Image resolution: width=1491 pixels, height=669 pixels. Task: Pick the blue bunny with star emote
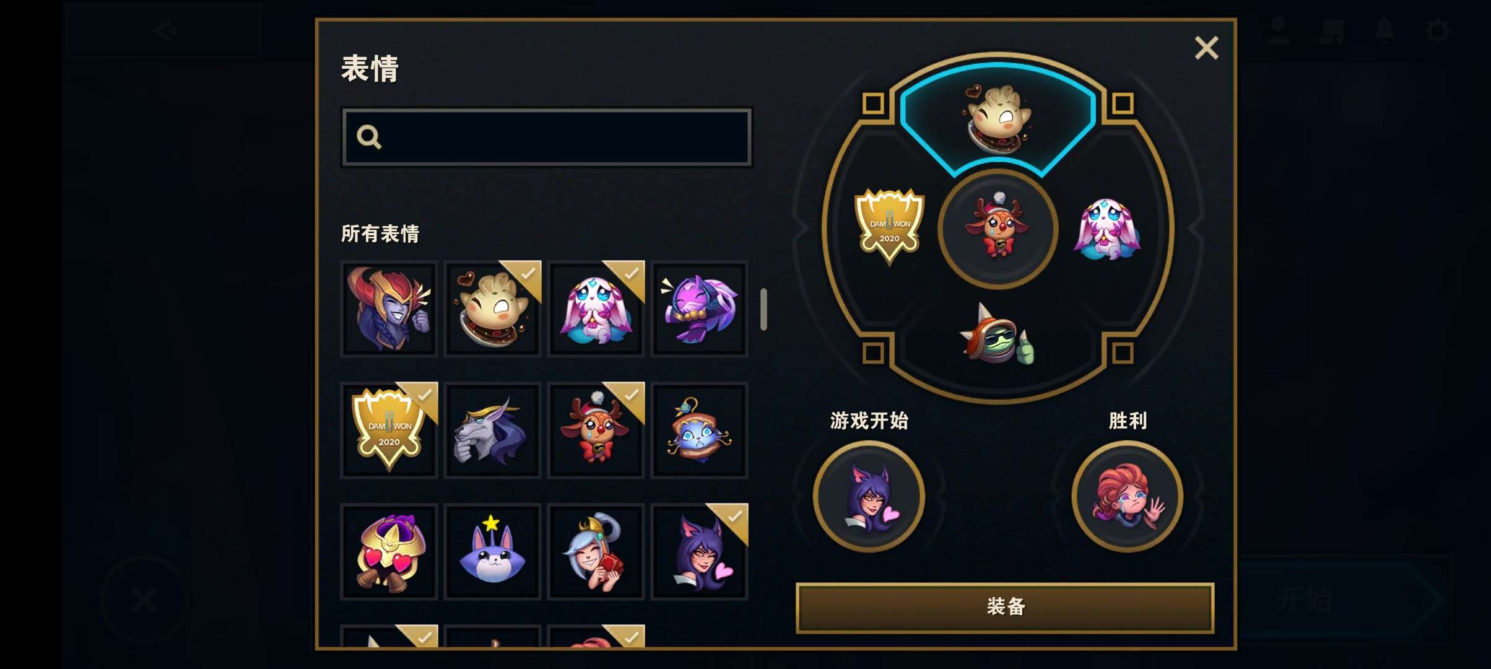point(492,551)
